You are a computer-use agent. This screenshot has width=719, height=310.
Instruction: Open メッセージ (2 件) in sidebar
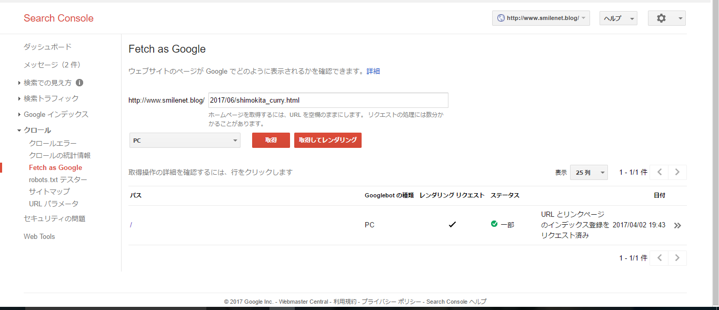(52, 65)
